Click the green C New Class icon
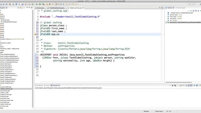201x113 pixels. (x=32, y=4)
